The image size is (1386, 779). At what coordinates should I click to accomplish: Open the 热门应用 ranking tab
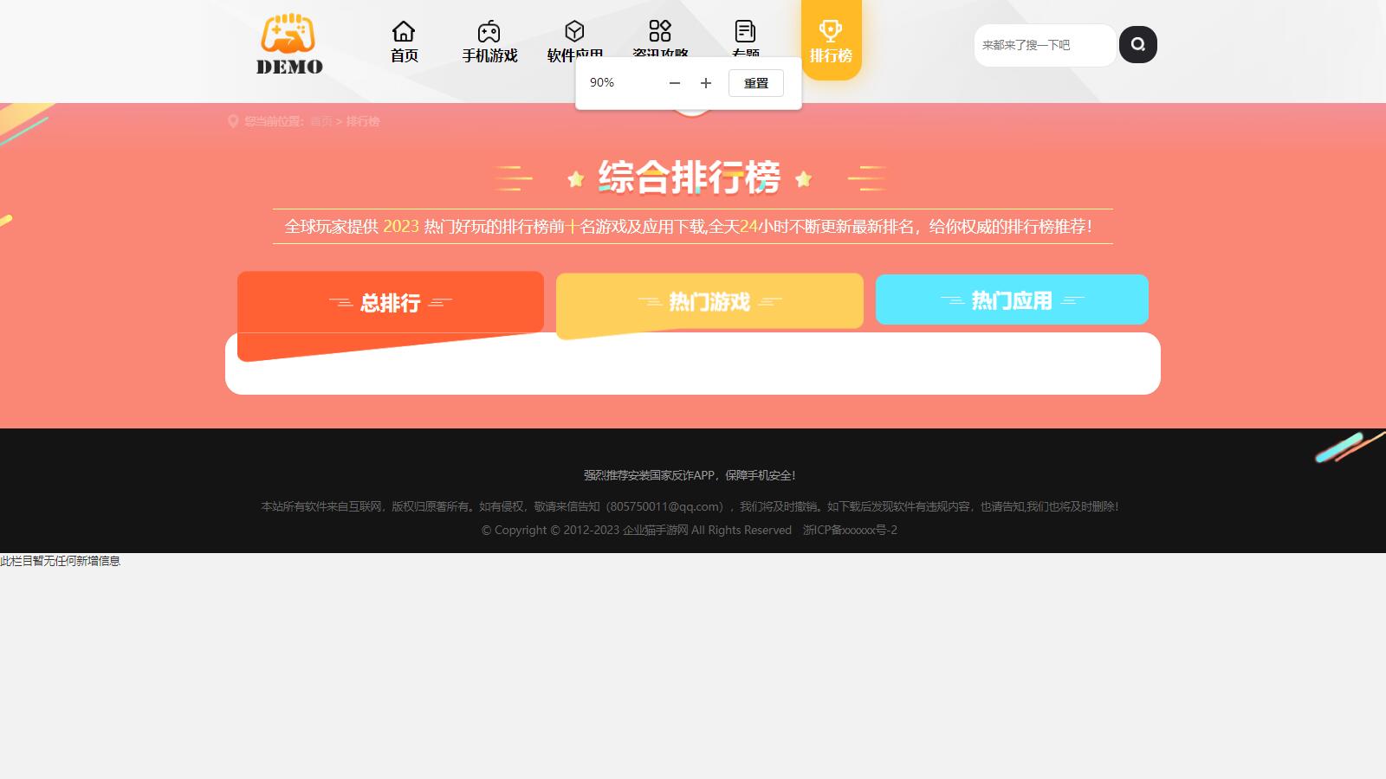[x=1011, y=299]
